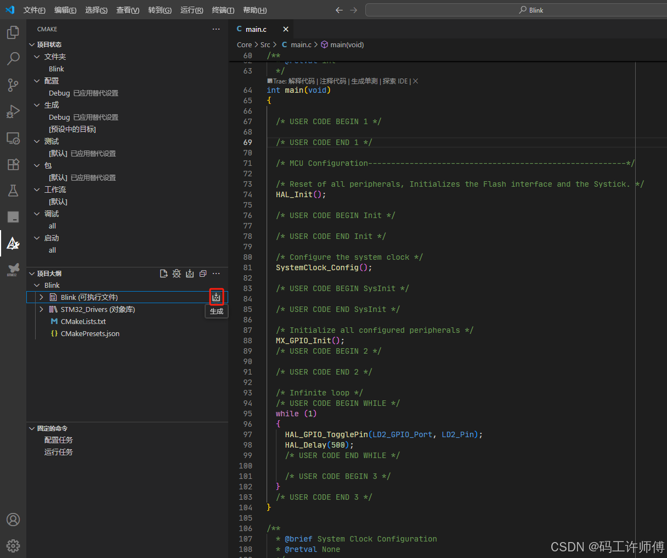Open the 文件(F) menu
The image size is (667, 558).
[35, 10]
